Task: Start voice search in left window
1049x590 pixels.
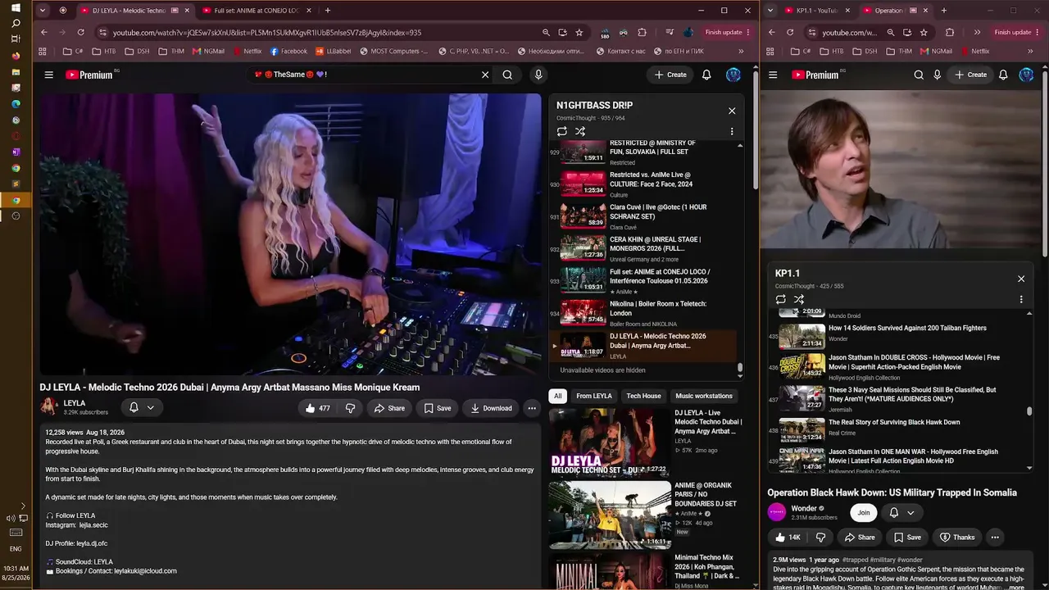Action: (x=538, y=75)
